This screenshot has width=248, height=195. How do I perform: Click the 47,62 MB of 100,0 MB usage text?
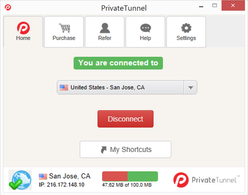[x=127, y=185]
